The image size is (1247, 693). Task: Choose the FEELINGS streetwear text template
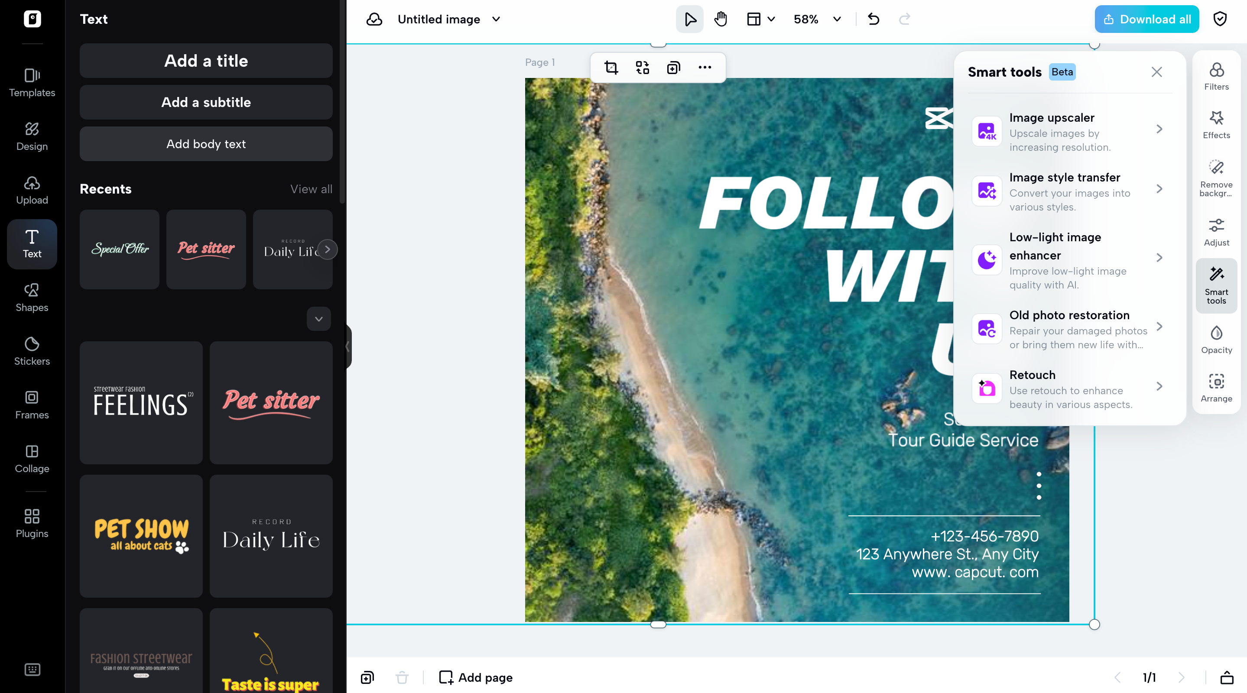[141, 403]
